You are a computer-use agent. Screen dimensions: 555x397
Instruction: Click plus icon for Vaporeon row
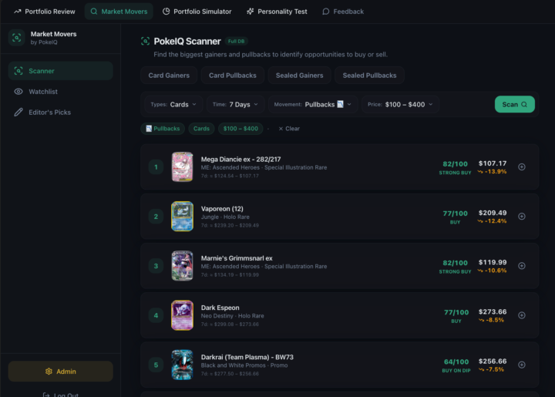pos(522,217)
